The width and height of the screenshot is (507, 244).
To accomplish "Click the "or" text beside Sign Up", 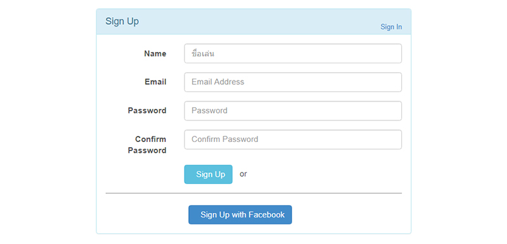I will (243, 174).
